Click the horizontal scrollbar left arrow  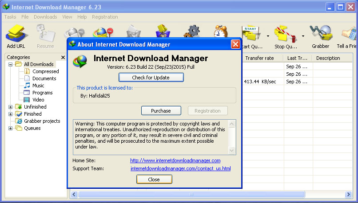74,194
